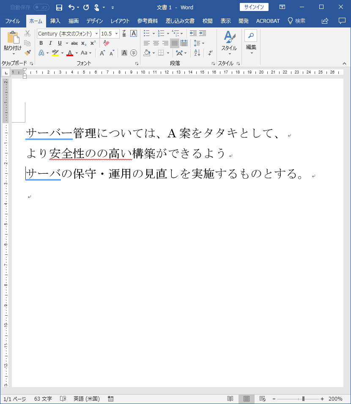The height and width of the screenshot is (404, 351).
Task: Click the Grow Font size icon
Action: click(x=102, y=53)
